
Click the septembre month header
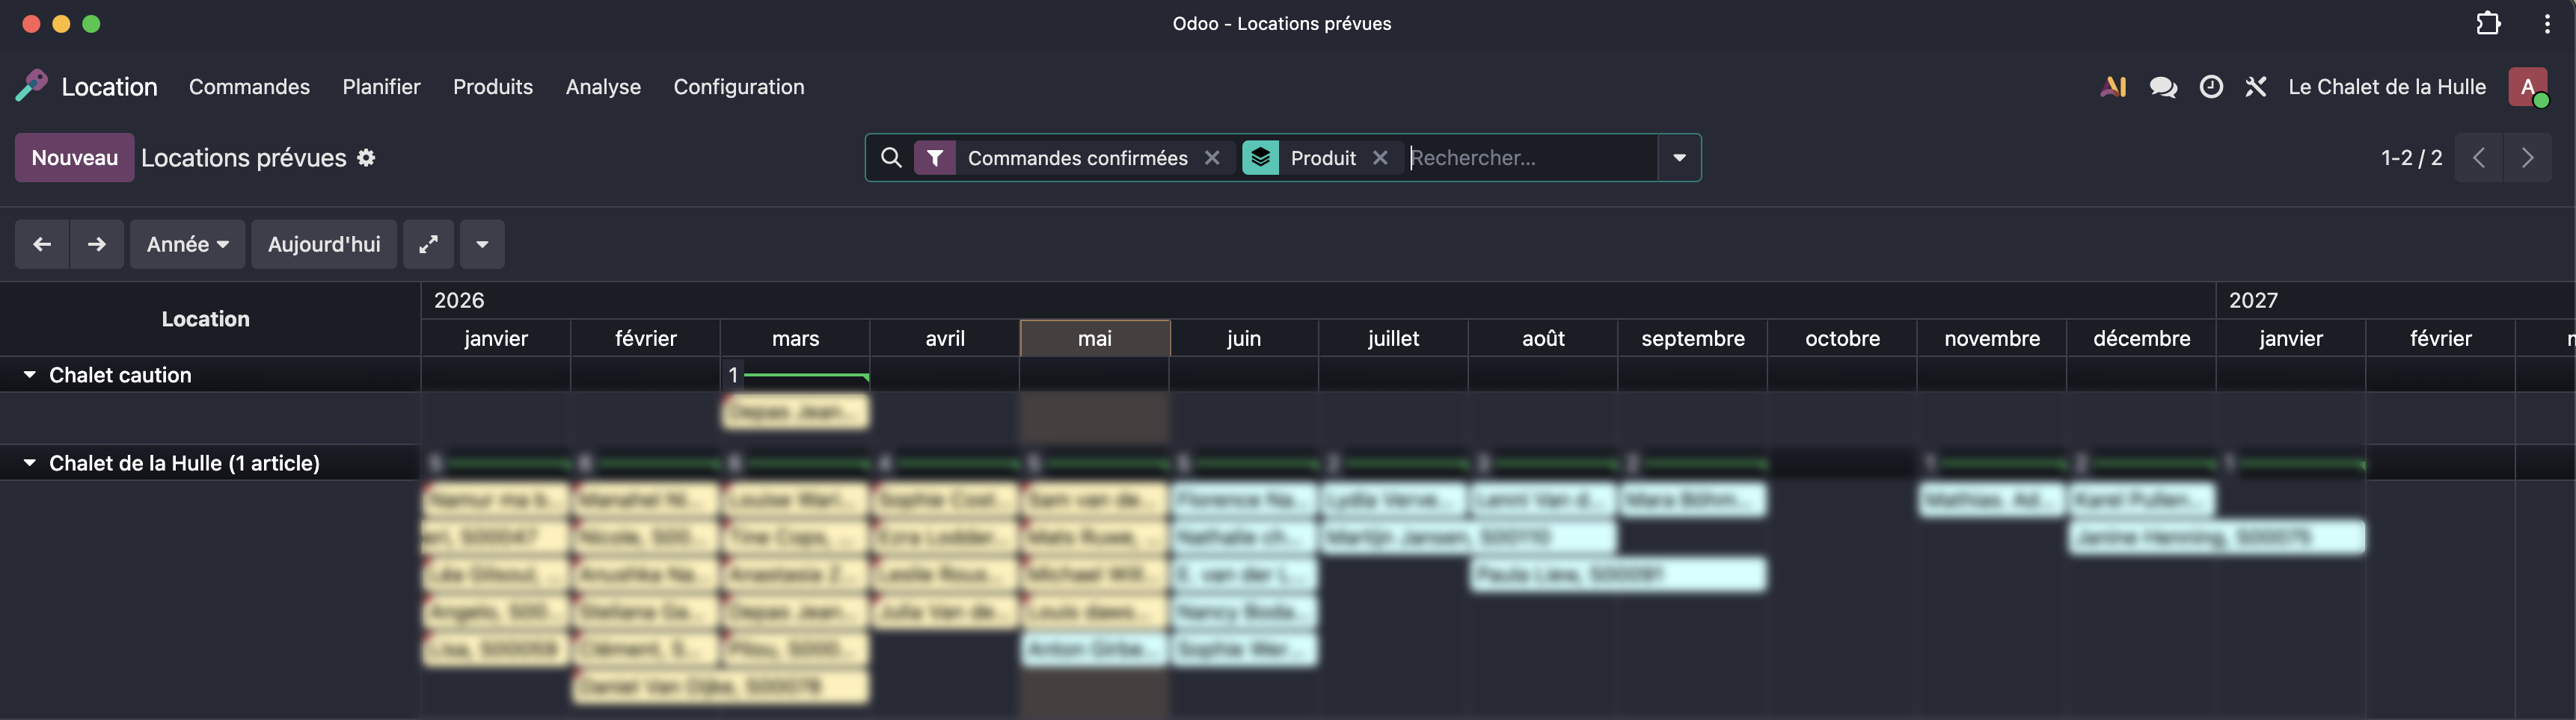1693,338
